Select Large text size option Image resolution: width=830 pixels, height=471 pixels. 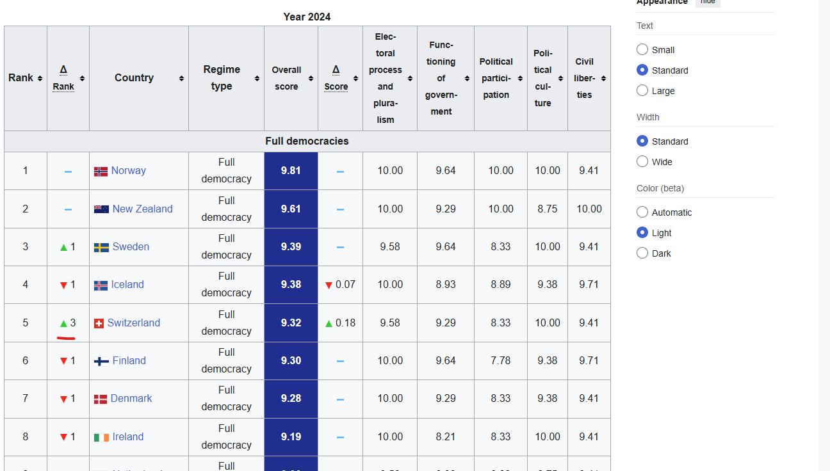point(642,91)
